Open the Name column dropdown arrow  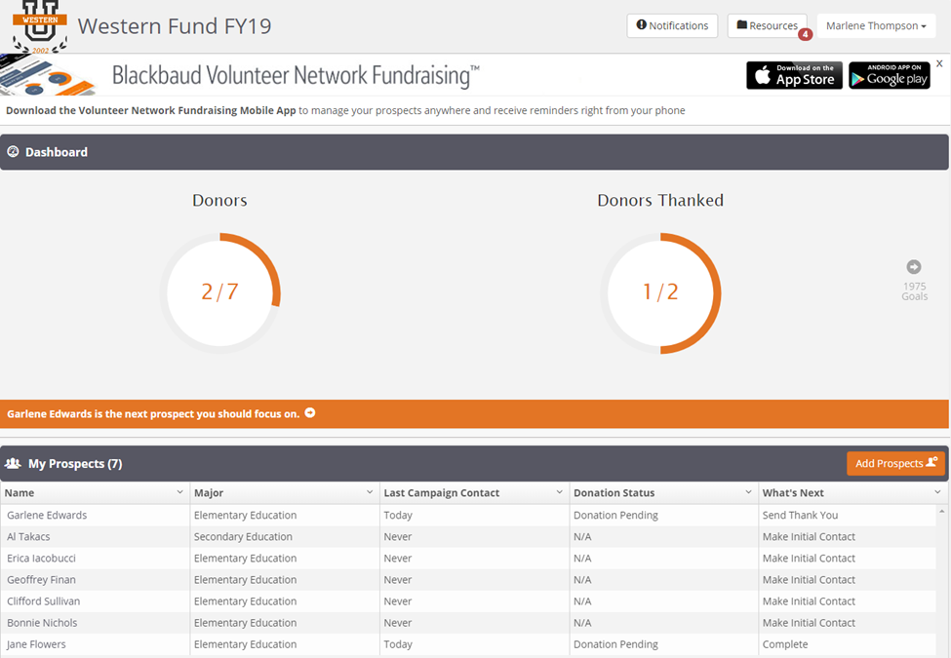(x=179, y=492)
